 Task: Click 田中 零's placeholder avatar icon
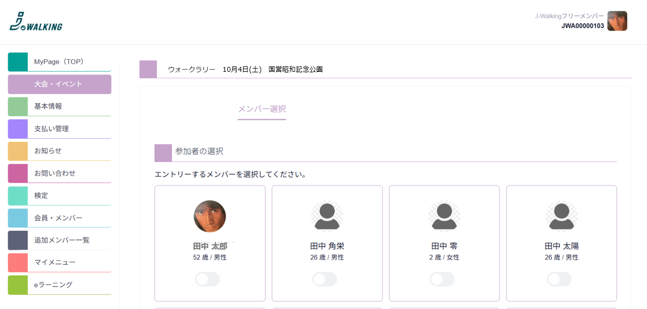444,217
